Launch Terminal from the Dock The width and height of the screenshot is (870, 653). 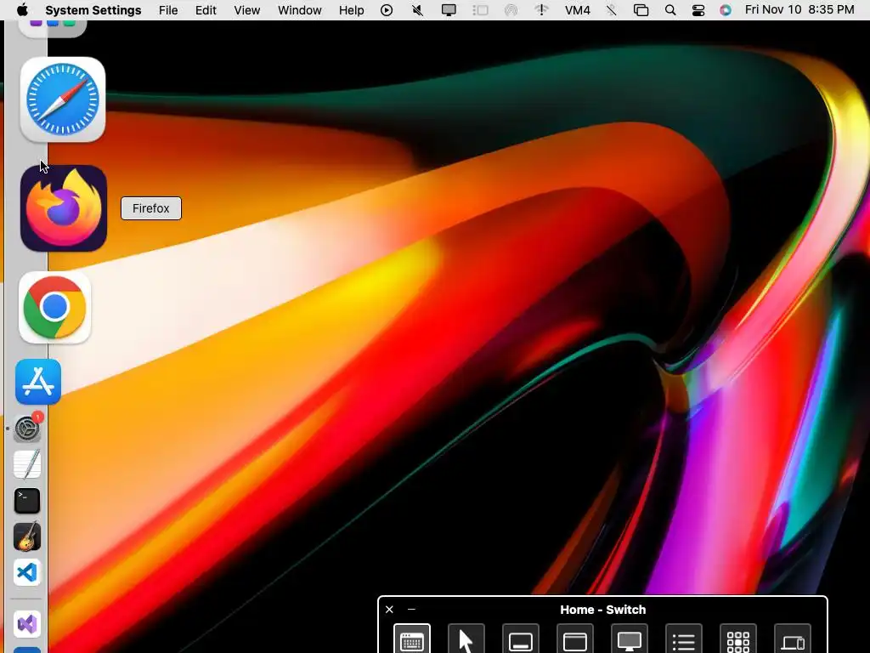point(27,500)
